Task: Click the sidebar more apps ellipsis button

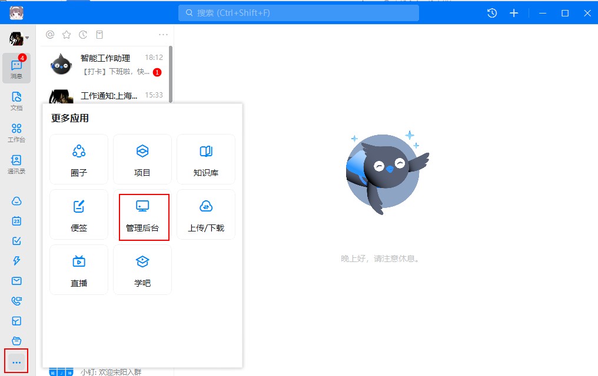Action: (x=16, y=362)
